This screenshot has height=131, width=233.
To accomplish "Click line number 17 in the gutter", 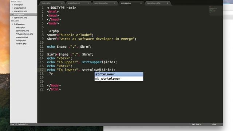I will pyautogui.click(x=42, y=70).
